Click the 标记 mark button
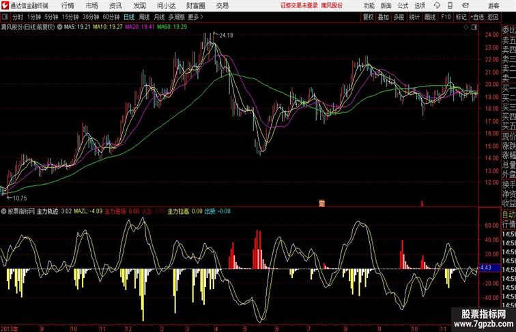 461,17
